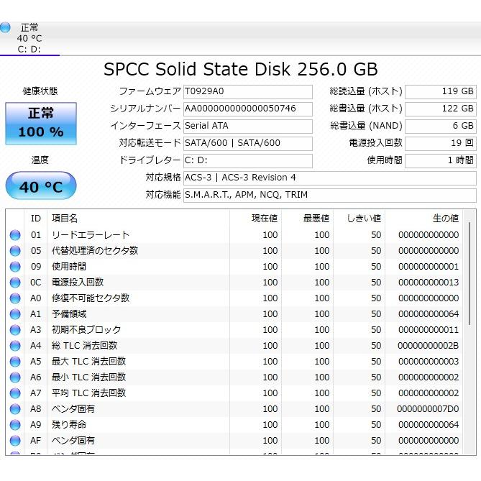Click the SMART table vertical scrollbar thumb

[469, 274]
